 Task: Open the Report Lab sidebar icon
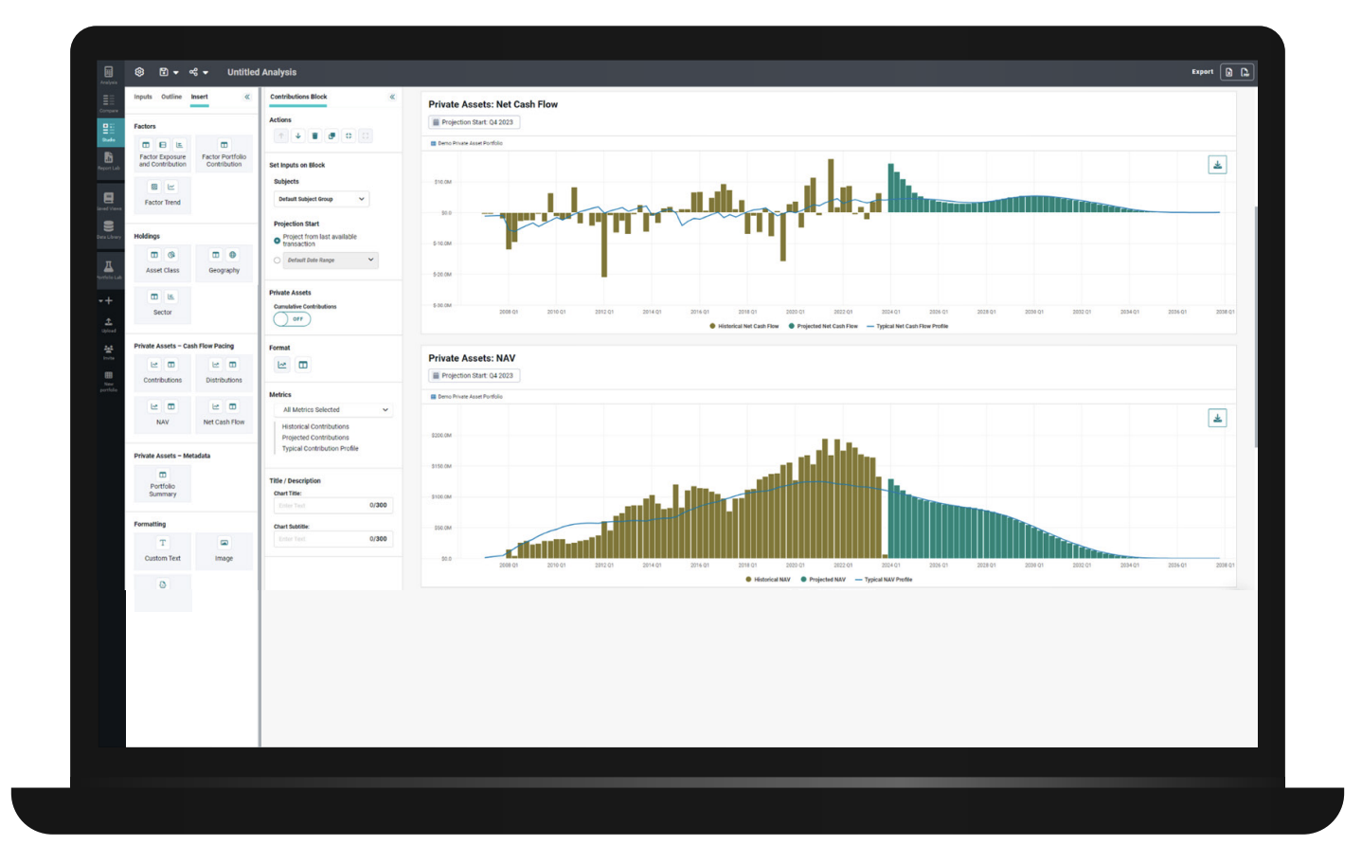[108, 160]
